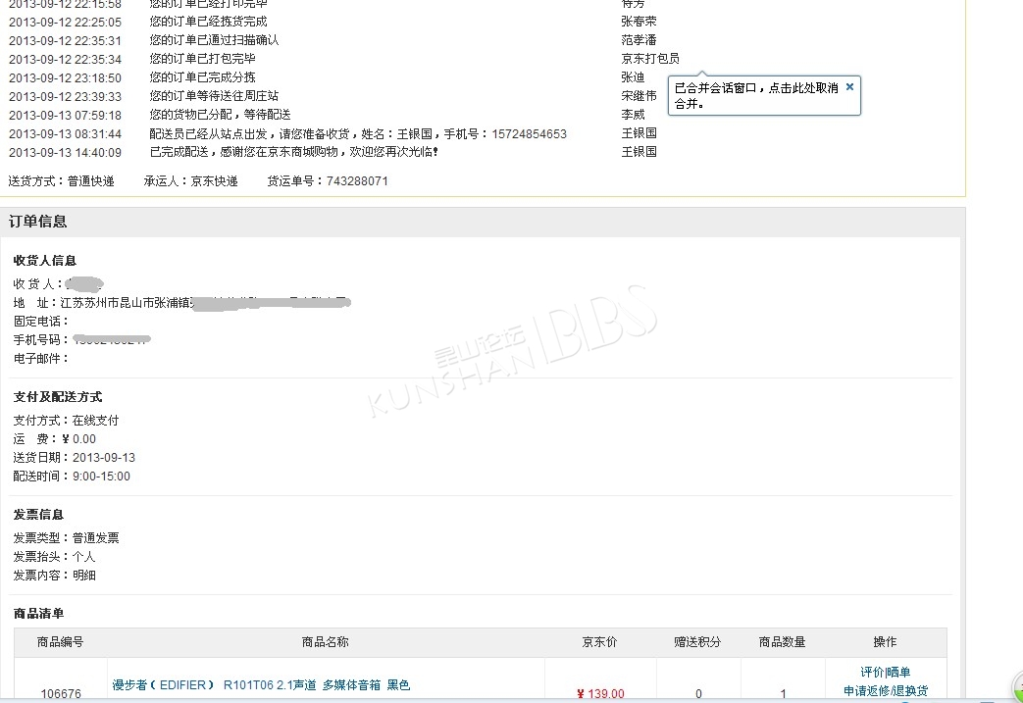Select timestamp 2013-09-12 22:35:34
The height and width of the screenshot is (703, 1023).
[x=66, y=59]
